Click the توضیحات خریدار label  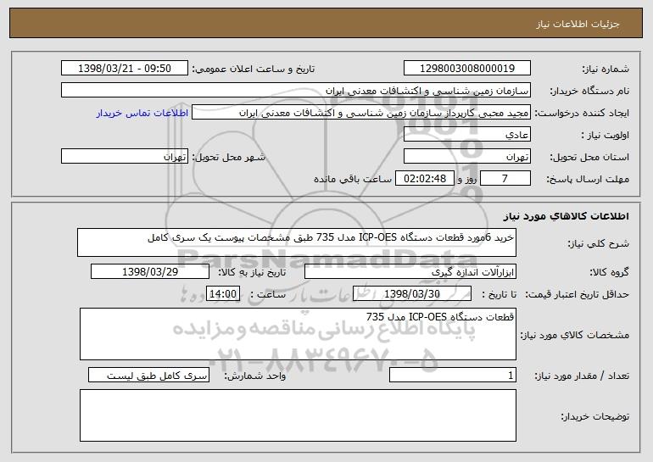pos(595,416)
